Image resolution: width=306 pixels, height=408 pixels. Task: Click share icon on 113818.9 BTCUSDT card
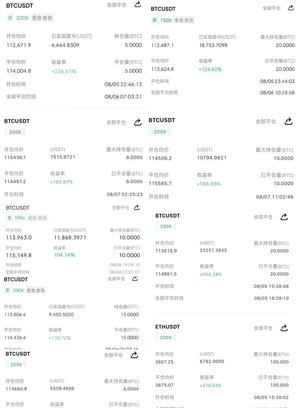click(x=284, y=217)
